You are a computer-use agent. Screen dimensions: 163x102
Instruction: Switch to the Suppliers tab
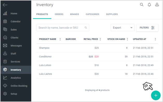click(112, 14)
